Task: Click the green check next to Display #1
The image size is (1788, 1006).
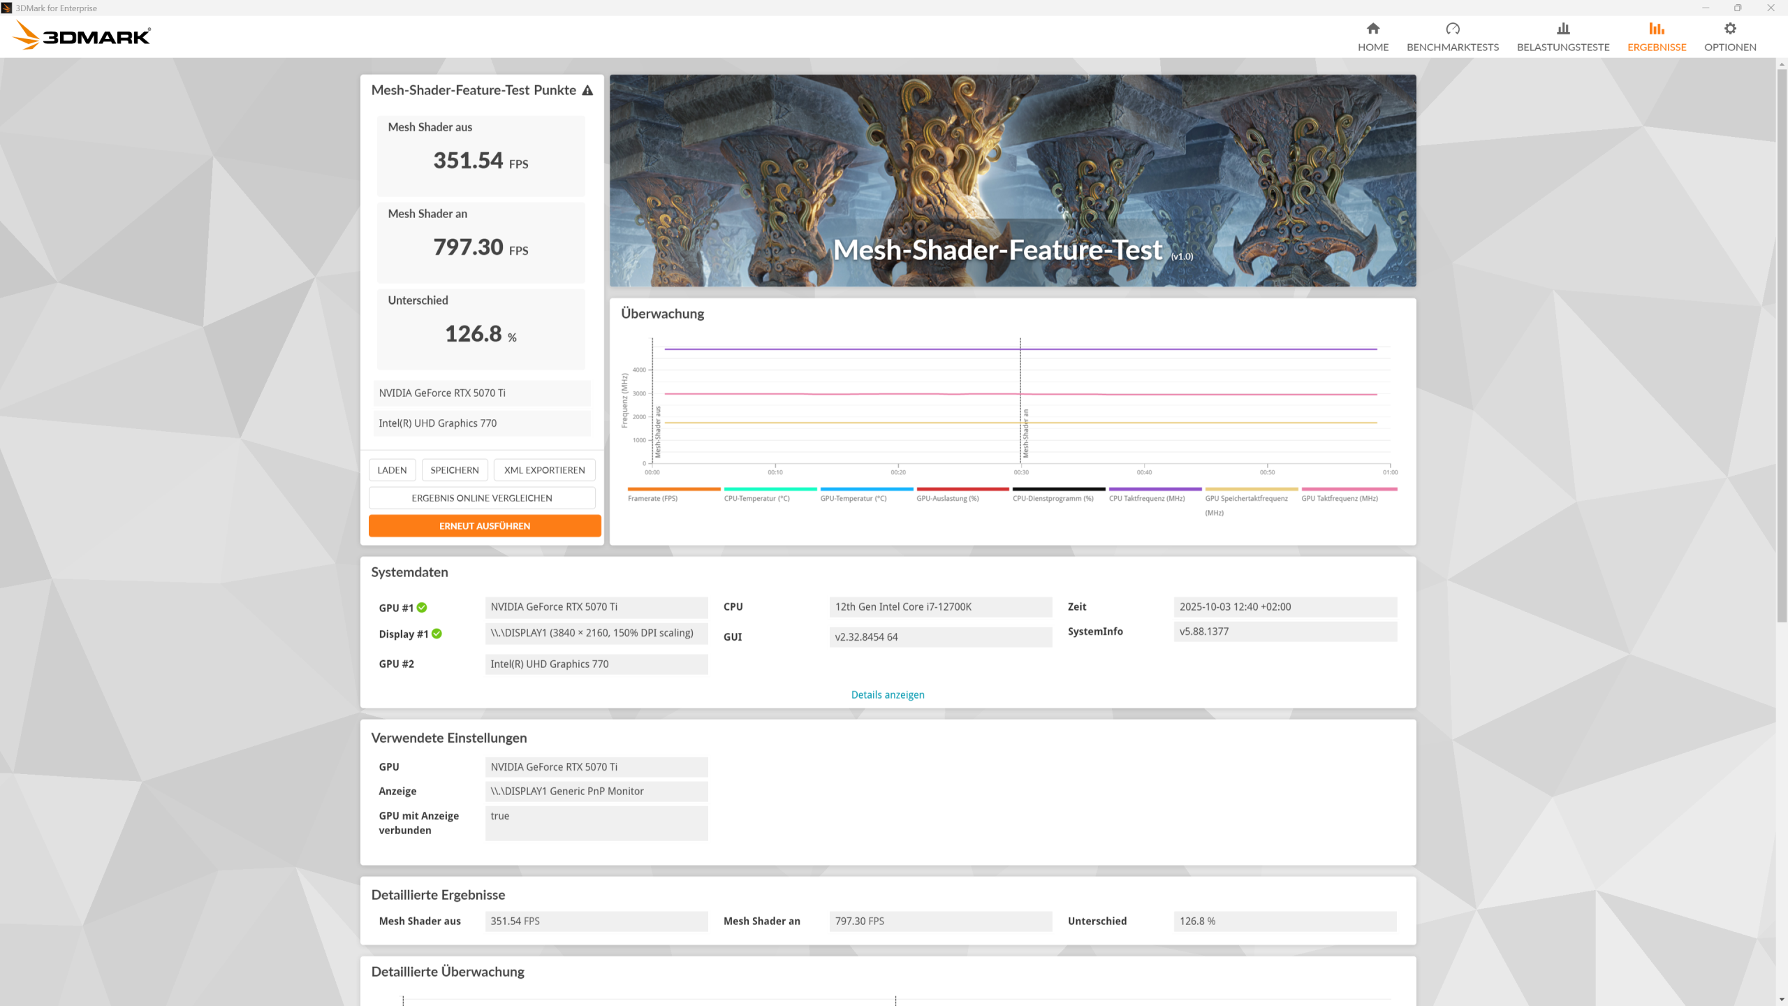Action: click(x=437, y=634)
